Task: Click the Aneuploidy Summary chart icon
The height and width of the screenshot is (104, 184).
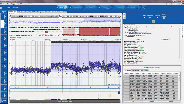Action: [146, 67]
